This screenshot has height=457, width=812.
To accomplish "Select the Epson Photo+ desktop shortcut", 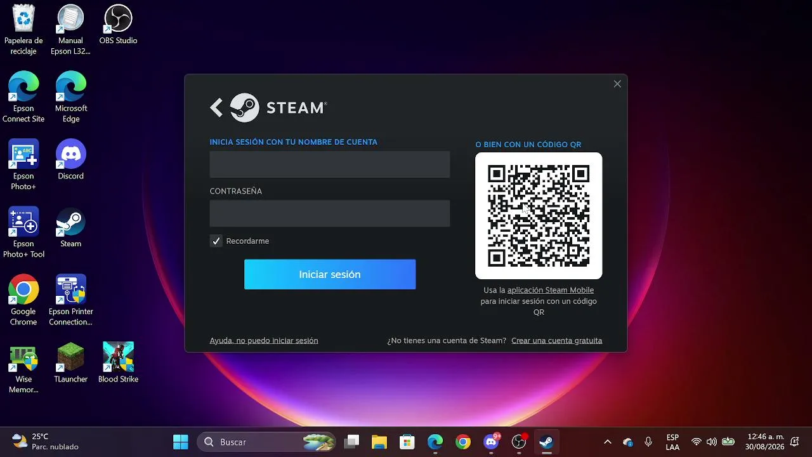I will 23,165.
